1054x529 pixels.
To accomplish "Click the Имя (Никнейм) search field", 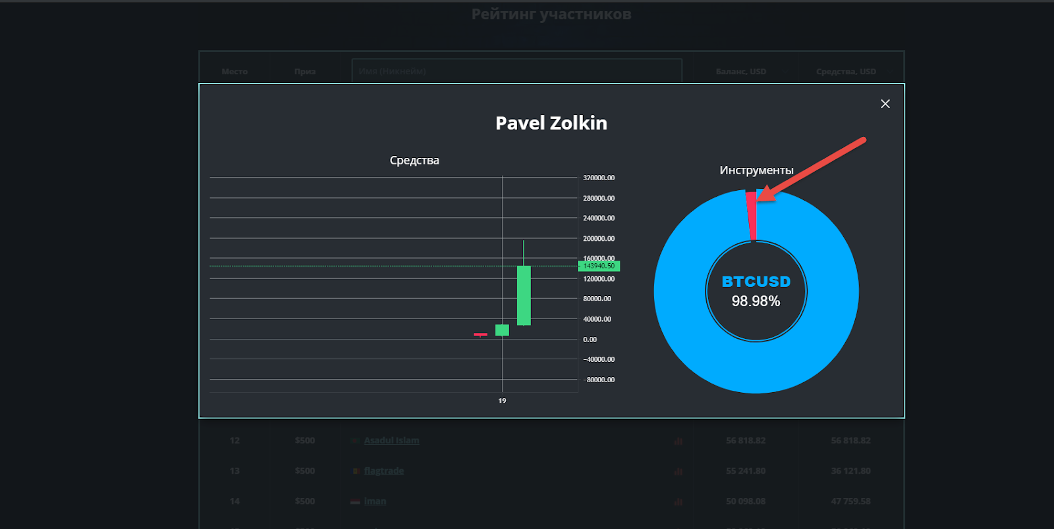I will pos(517,71).
